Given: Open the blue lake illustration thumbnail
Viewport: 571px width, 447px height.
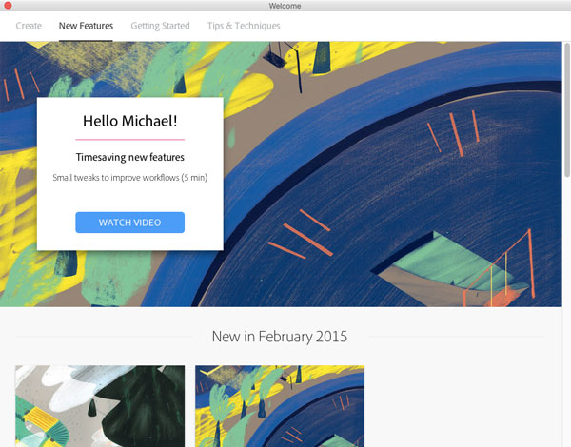Looking at the screenshot, I should [280, 406].
